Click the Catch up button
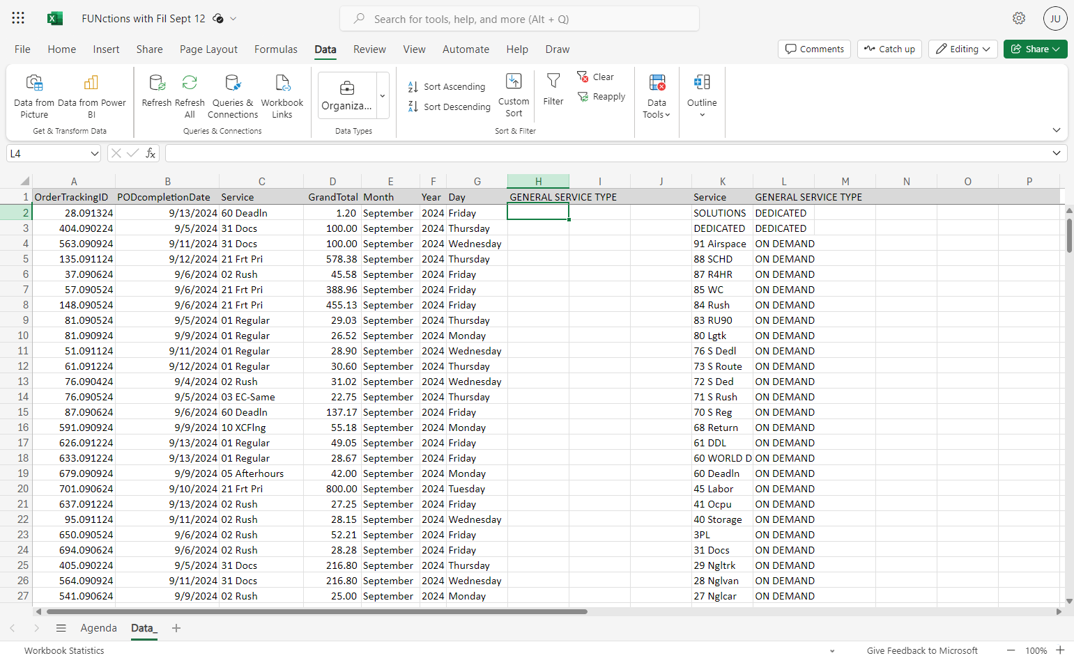 coord(890,49)
